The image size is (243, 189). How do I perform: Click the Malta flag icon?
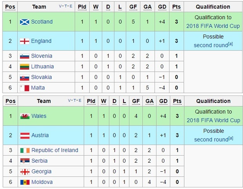(x=24, y=88)
